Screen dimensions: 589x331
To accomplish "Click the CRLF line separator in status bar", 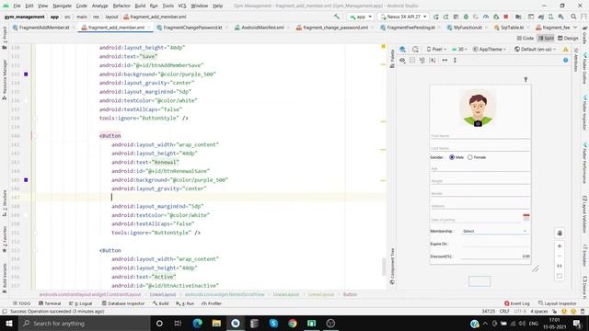I will pos(504,312).
